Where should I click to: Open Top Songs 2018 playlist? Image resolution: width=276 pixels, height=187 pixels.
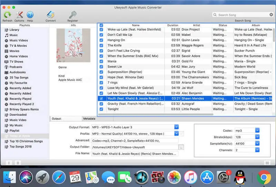pyautogui.click(x=20, y=147)
